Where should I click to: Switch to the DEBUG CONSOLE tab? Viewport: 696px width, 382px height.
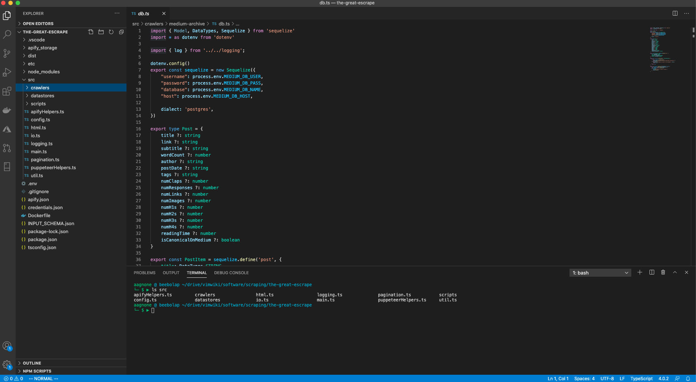click(231, 273)
